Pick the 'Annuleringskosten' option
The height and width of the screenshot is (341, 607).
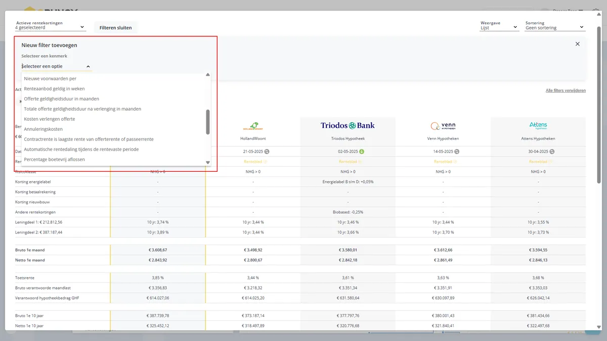click(x=116, y=129)
